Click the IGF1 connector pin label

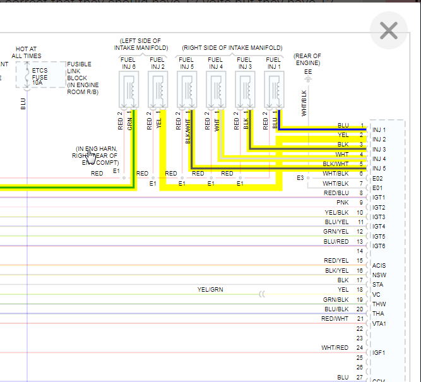point(379,352)
